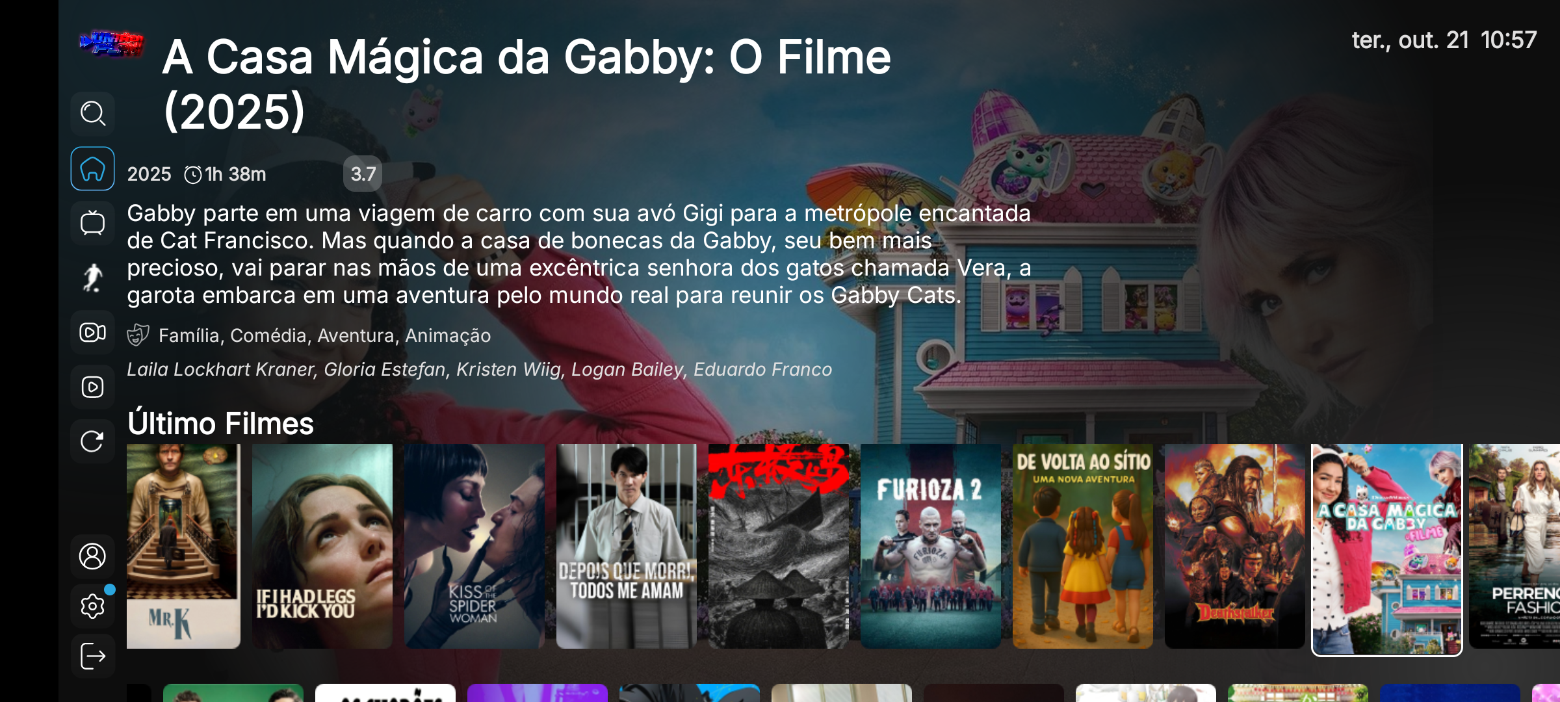Open the Movies camera icon
Screen dimensions: 1560x702
click(x=92, y=332)
